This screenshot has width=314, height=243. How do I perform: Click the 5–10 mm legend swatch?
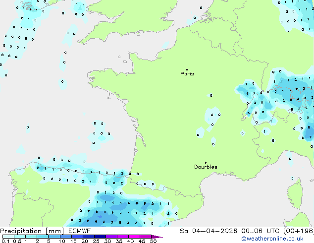click(x=54, y=237)
